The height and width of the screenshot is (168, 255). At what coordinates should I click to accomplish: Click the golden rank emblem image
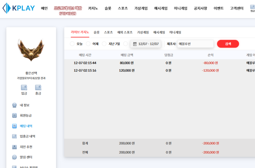[x=31, y=50]
